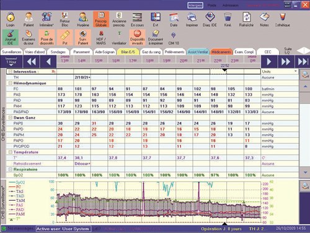
Task: Open Prescrip. Globale icon
Action: pos(101,19)
